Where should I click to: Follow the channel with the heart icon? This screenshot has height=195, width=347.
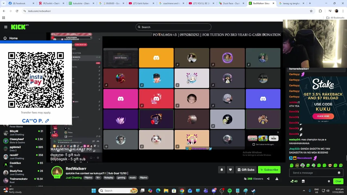point(230,170)
